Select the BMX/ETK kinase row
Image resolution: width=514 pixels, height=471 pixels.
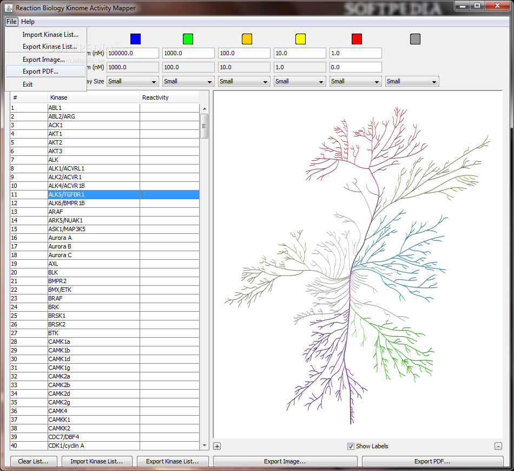[x=104, y=290]
